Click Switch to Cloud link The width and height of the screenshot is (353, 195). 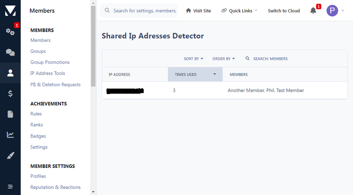[x=284, y=11]
